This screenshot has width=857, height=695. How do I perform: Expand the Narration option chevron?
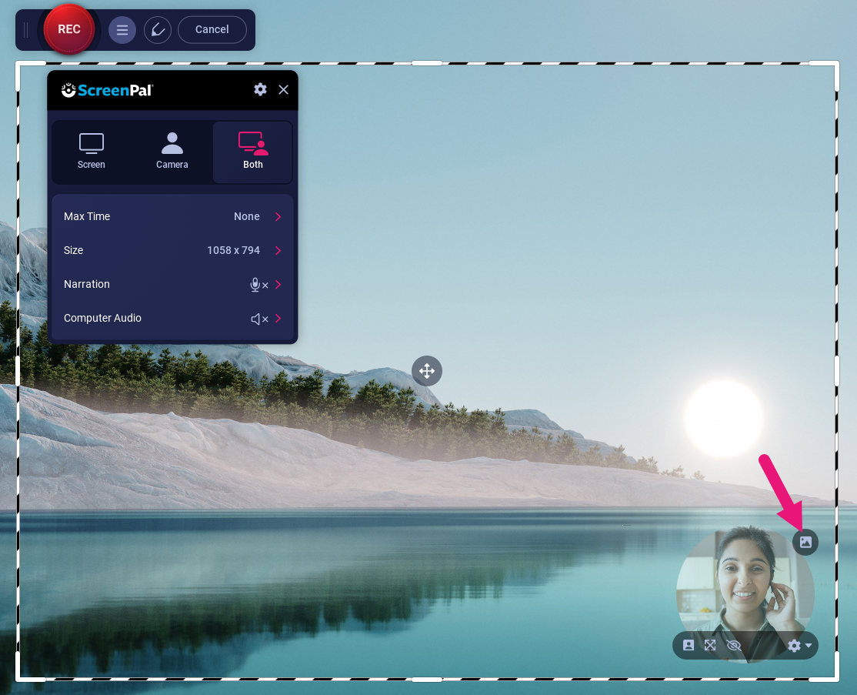[x=278, y=284]
